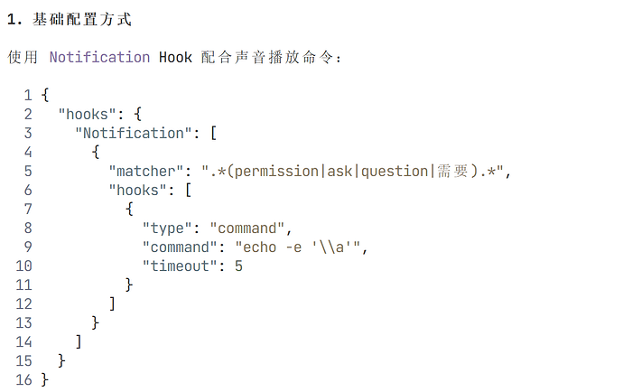The height and width of the screenshot is (392, 623).
Task: Click the purple Notification link text
Action: pos(99,57)
